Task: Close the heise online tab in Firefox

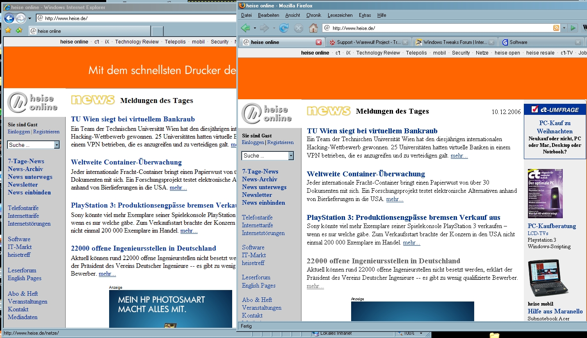Action: pyautogui.click(x=319, y=42)
